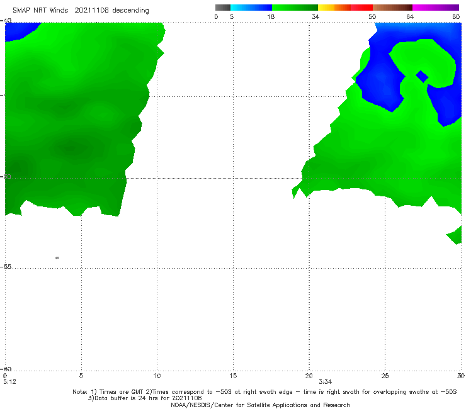Pick the brown segment of the color bar
Viewport: 466px width, 409px height.
point(392,8)
